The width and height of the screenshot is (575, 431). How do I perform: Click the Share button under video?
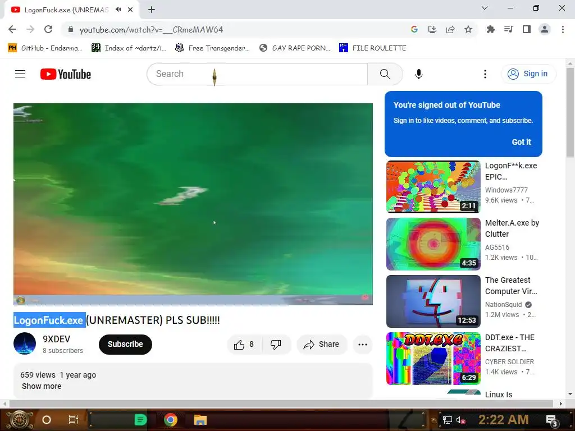pos(322,345)
